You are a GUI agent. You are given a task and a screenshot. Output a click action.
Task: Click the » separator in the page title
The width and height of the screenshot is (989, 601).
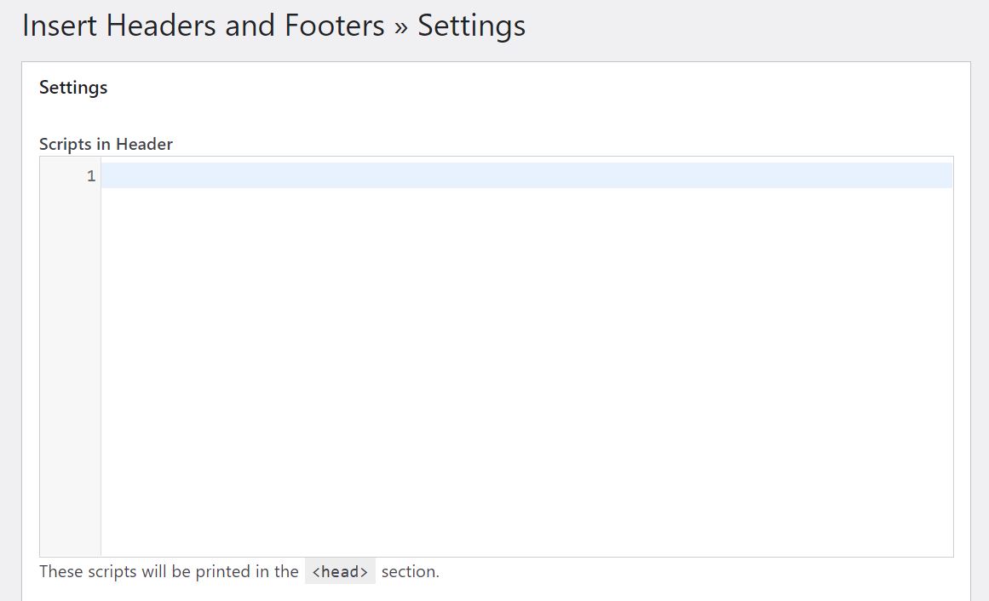click(x=401, y=26)
